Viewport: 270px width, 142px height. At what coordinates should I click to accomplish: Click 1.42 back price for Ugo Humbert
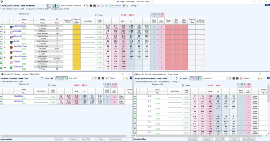tap(76, 102)
